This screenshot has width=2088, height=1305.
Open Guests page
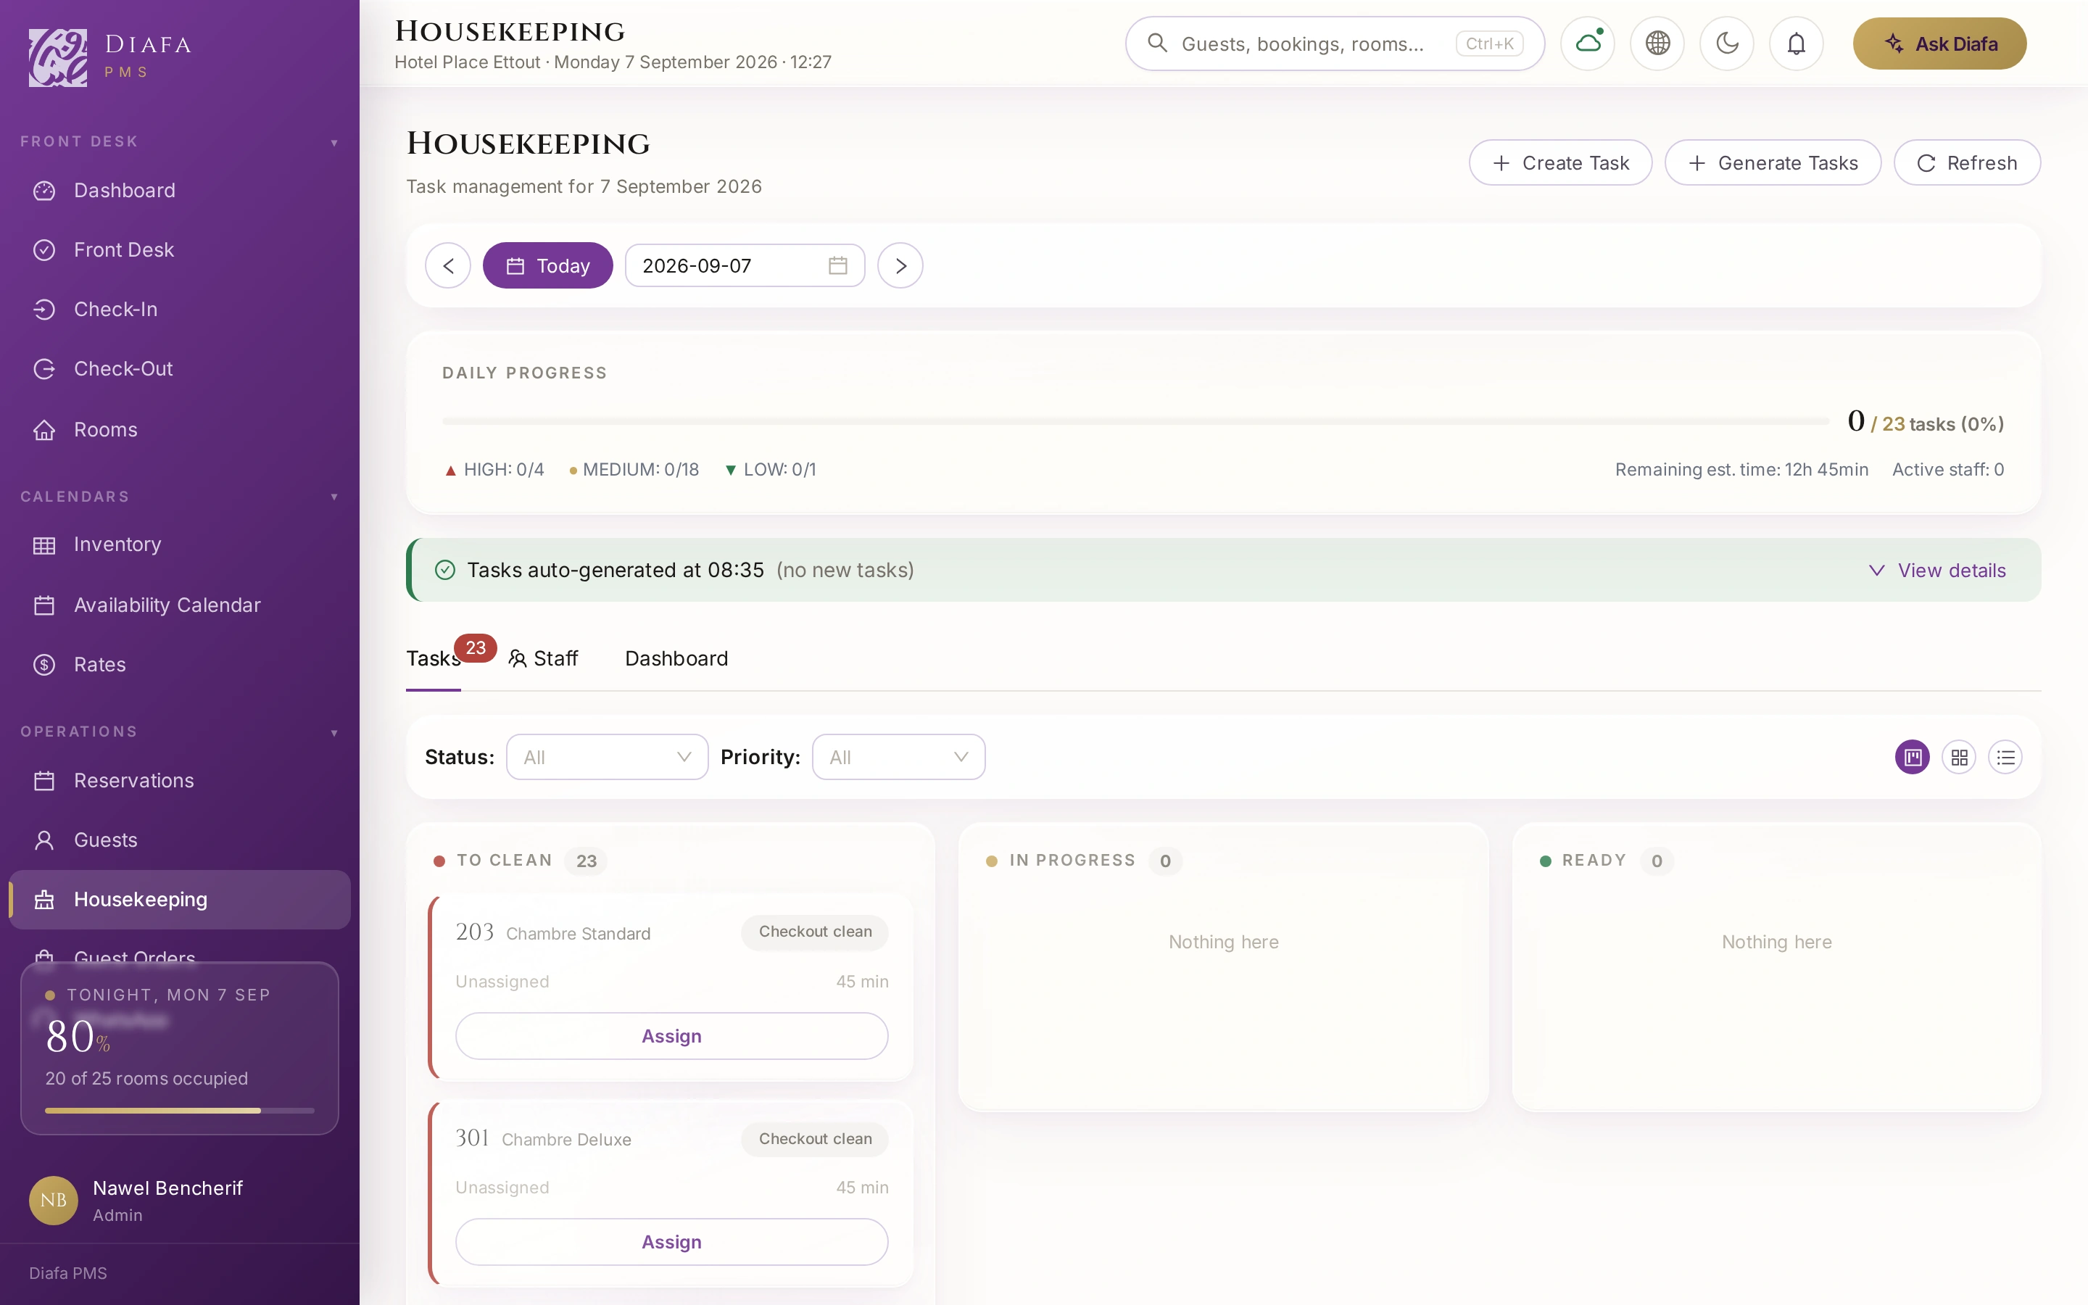point(180,840)
